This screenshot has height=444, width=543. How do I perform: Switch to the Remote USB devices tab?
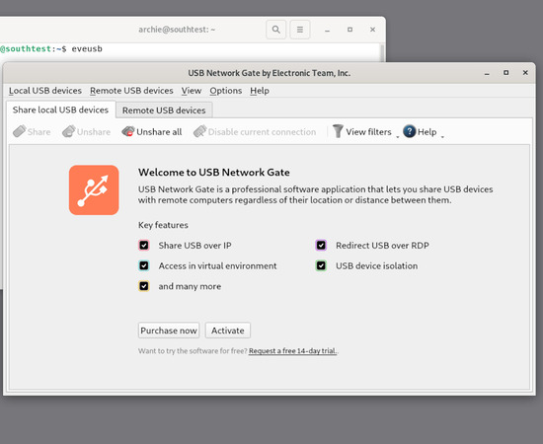(x=164, y=111)
